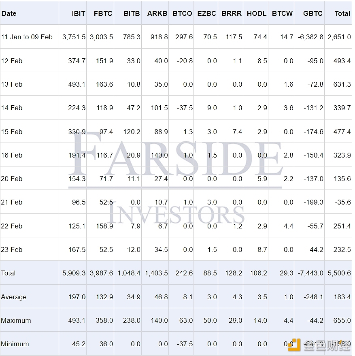
Task: Click BTCO value -20.8 for 12 Feb
Action: (185, 61)
